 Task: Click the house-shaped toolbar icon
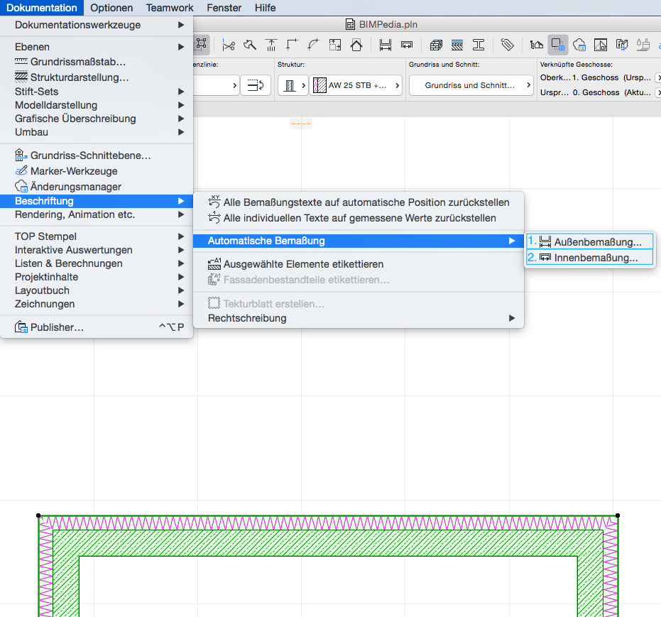pos(356,45)
